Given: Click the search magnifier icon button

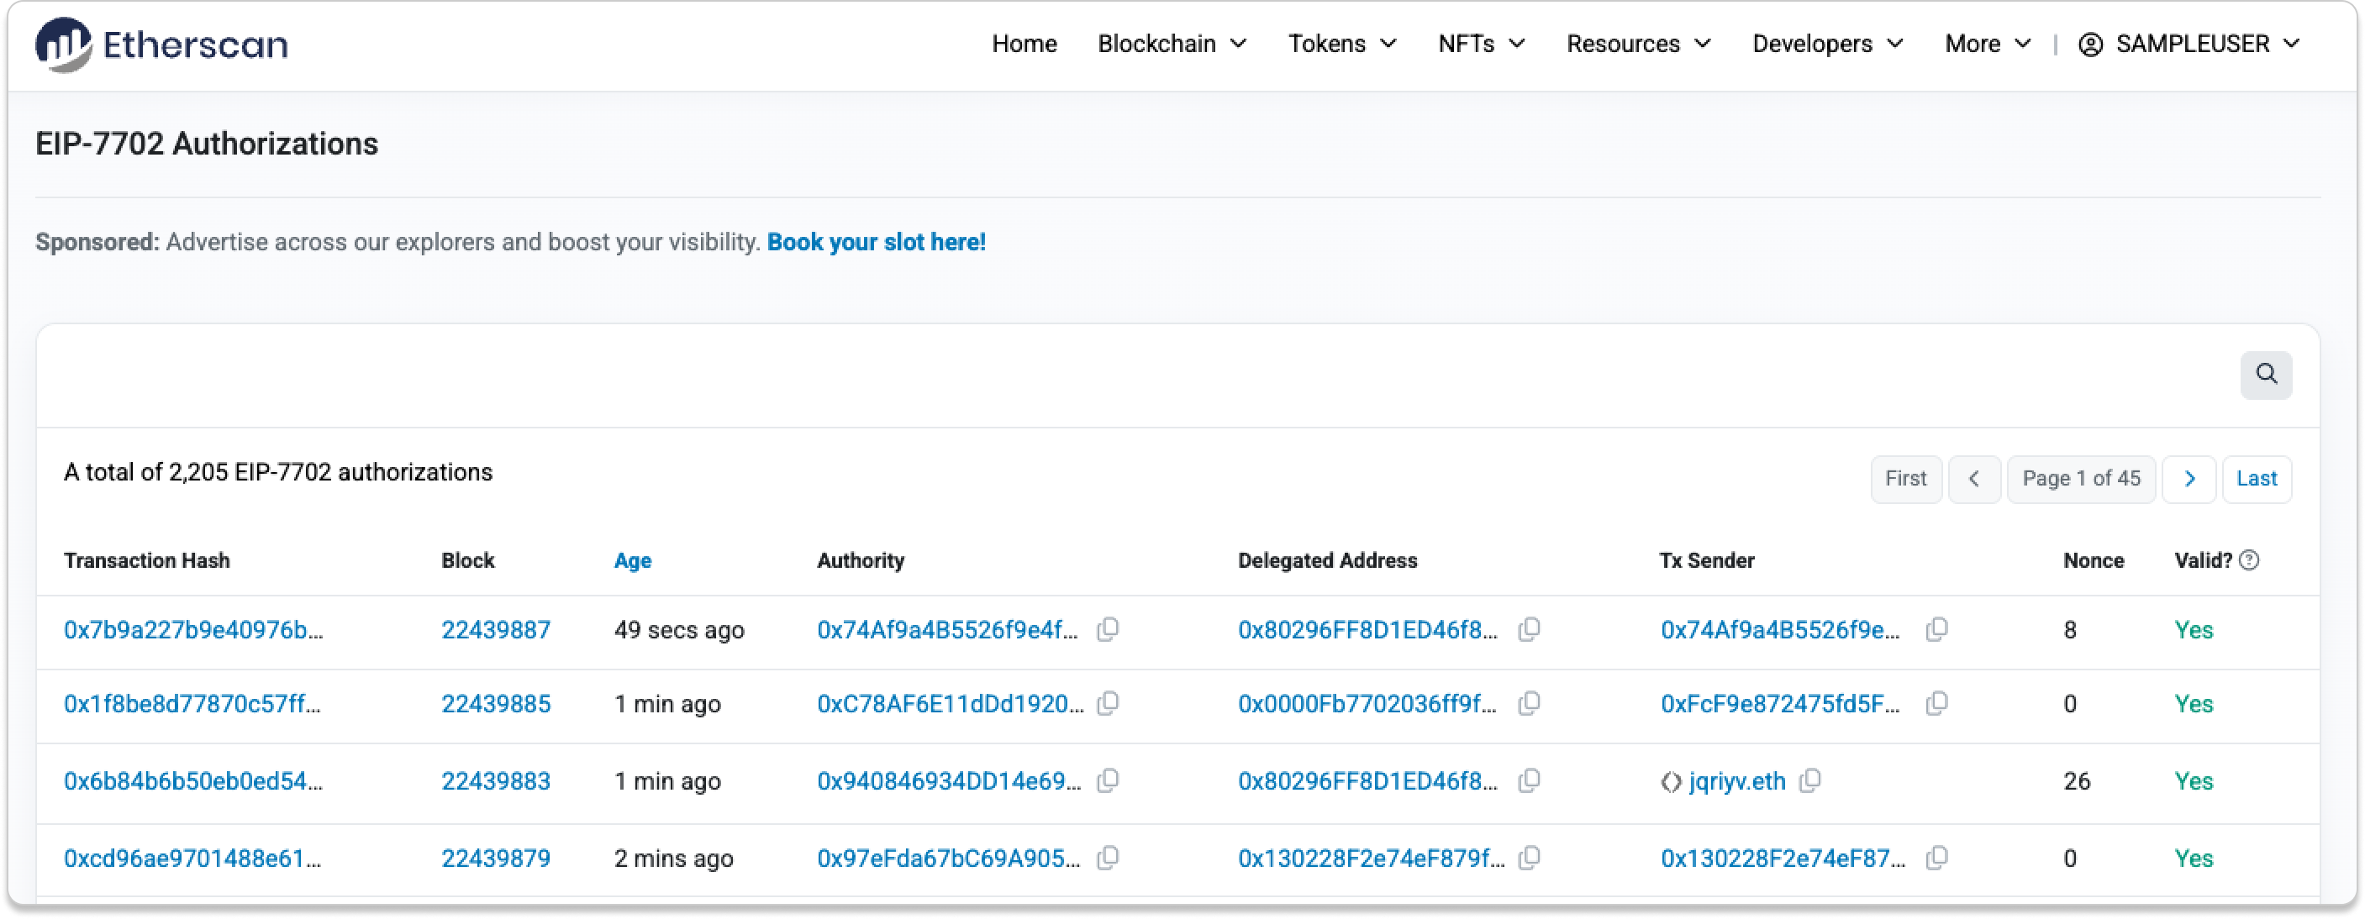Looking at the screenshot, I should (2266, 375).
